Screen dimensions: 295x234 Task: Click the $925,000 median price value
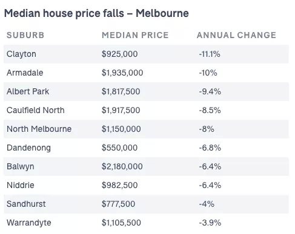pos(119,54)
